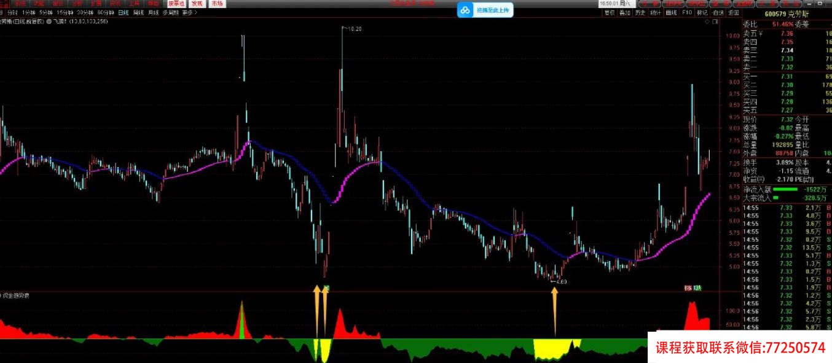Click the 净资 -1.15 value
This screenshot has height=363, width=832.
pos(787,171)
